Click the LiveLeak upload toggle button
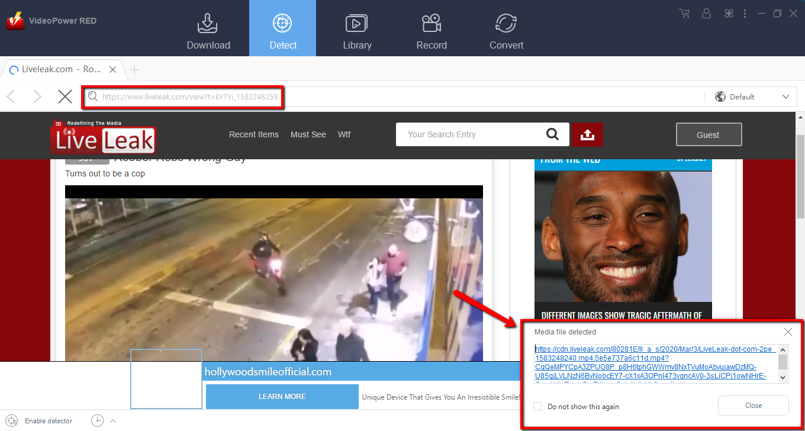 click(587, 134)
